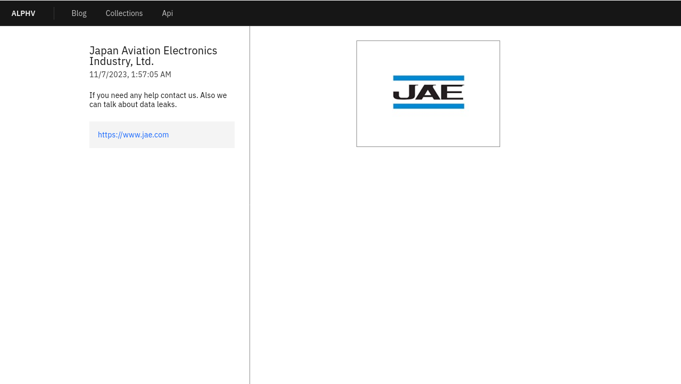This screenshot has height=384, width=681.
Task: Click the ALPHV brand logo text
Action: pos(23,13)
